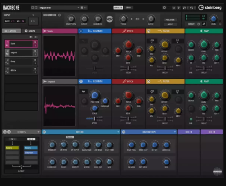
Task: Toggle the Slam Resynth power button
Action: click(x=81, y=31)
